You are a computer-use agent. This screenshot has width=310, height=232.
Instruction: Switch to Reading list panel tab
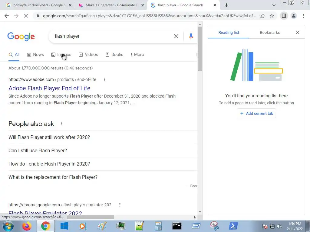coord(229,33)
